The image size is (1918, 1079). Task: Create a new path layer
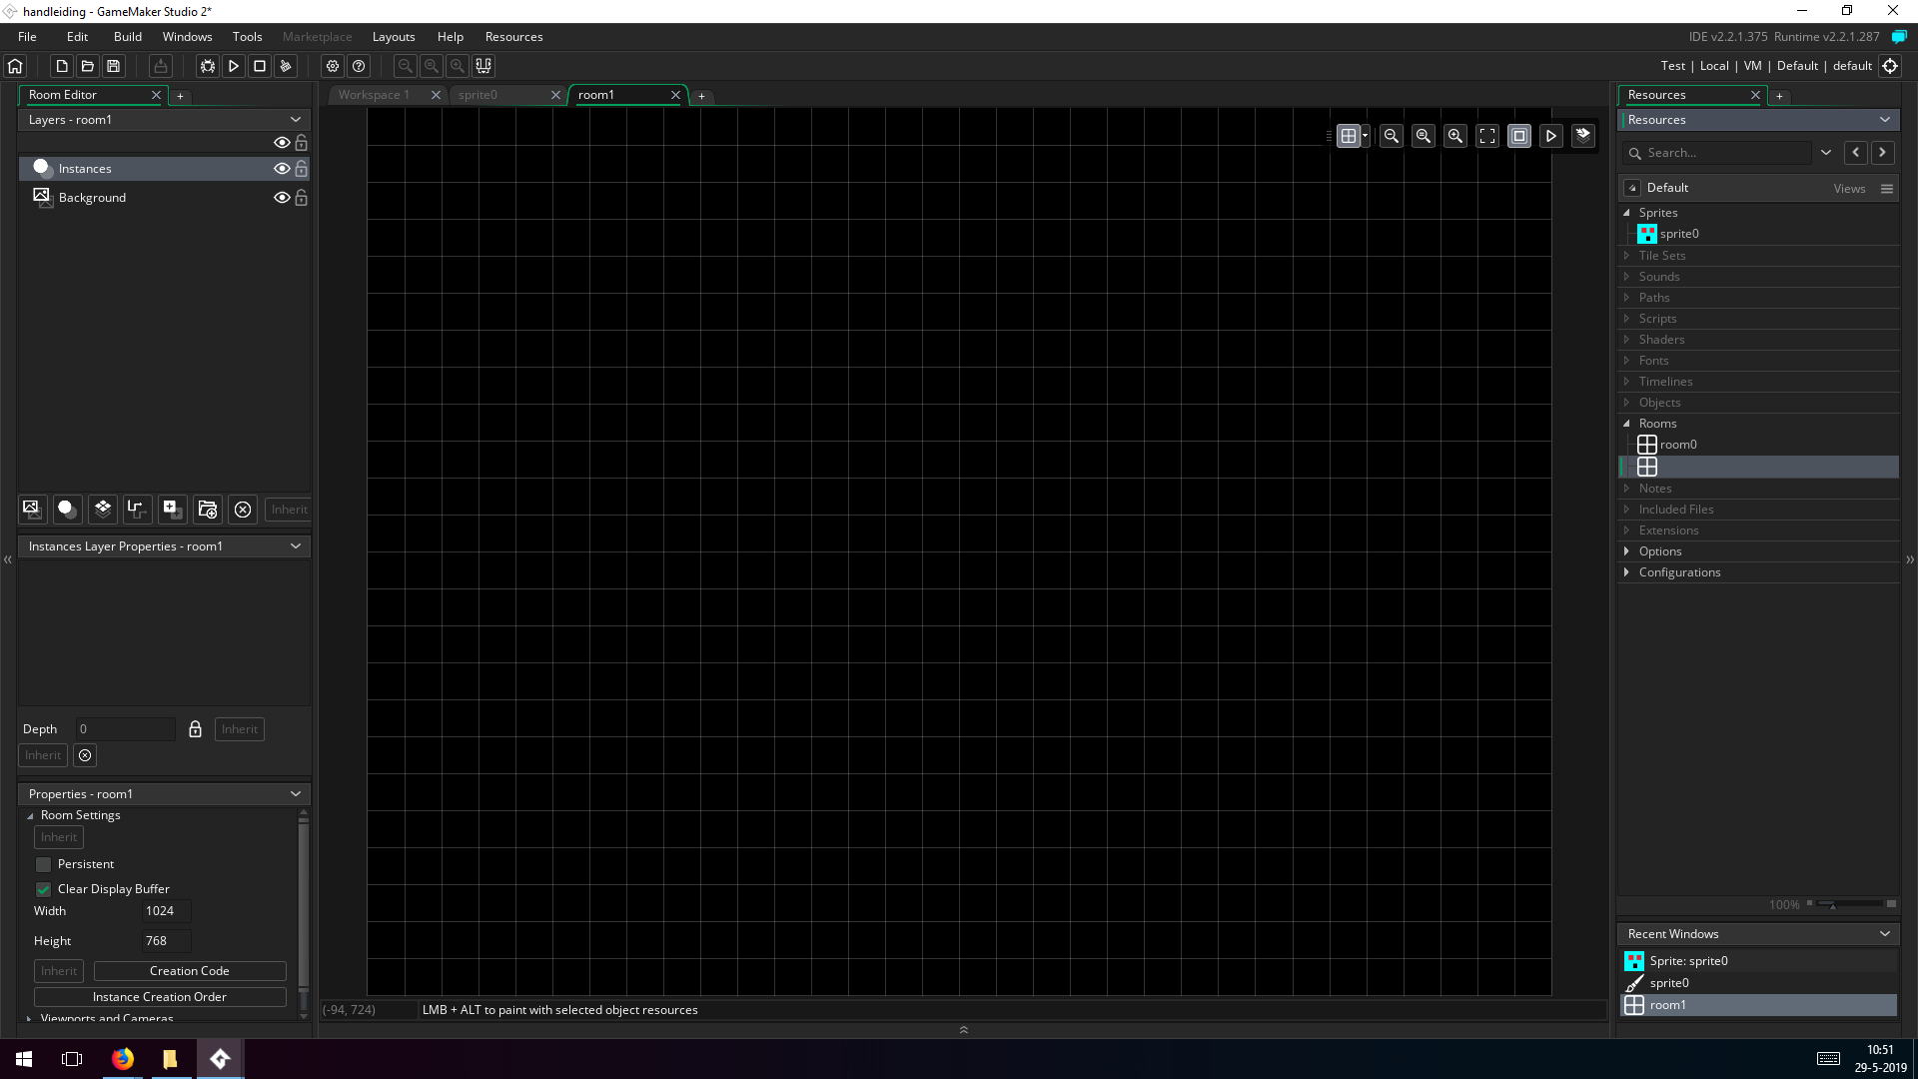pyautogui.click(x=137, y=509)
